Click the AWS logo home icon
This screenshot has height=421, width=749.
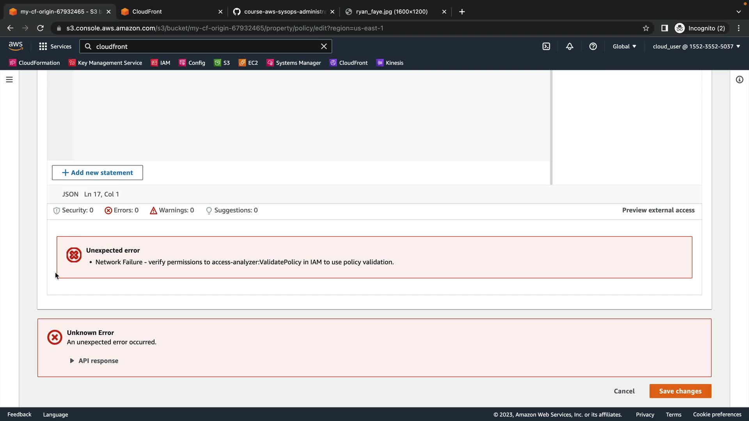point(16,46)
